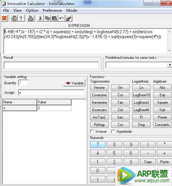Viewport: 172px width, 186px height.
Task: Click the Exp function button
Action: coord(162,95)
